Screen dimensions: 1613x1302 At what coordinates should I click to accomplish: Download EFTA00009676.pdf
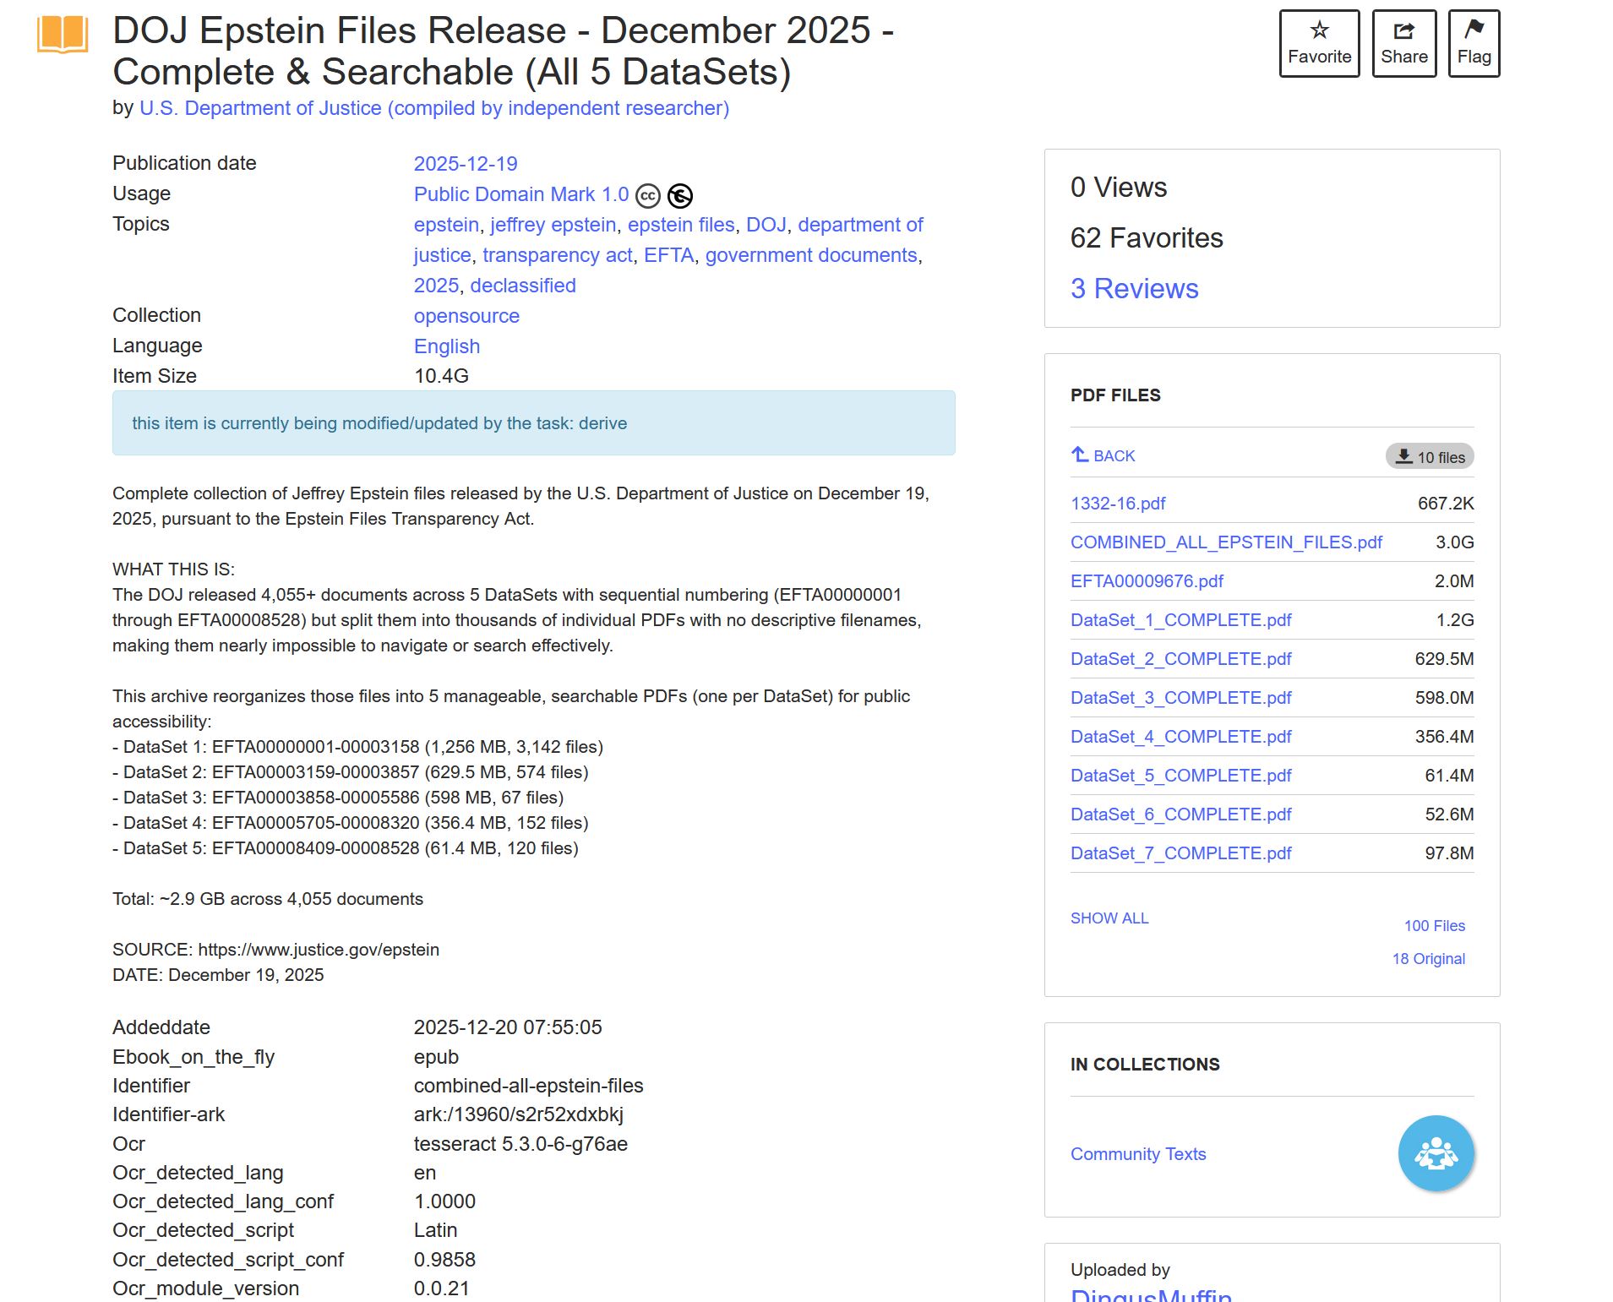click(1147, 581)
